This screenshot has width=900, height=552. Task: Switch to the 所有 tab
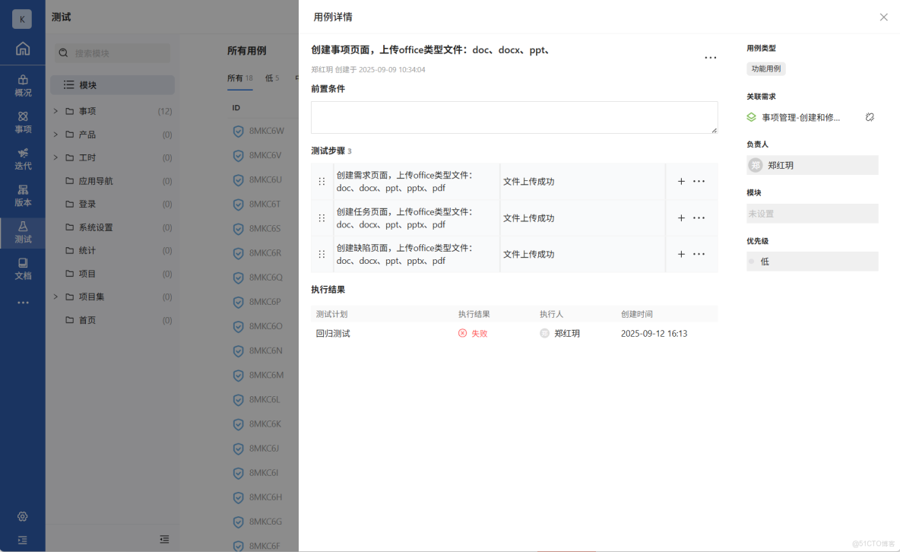(x=236, y=78)
